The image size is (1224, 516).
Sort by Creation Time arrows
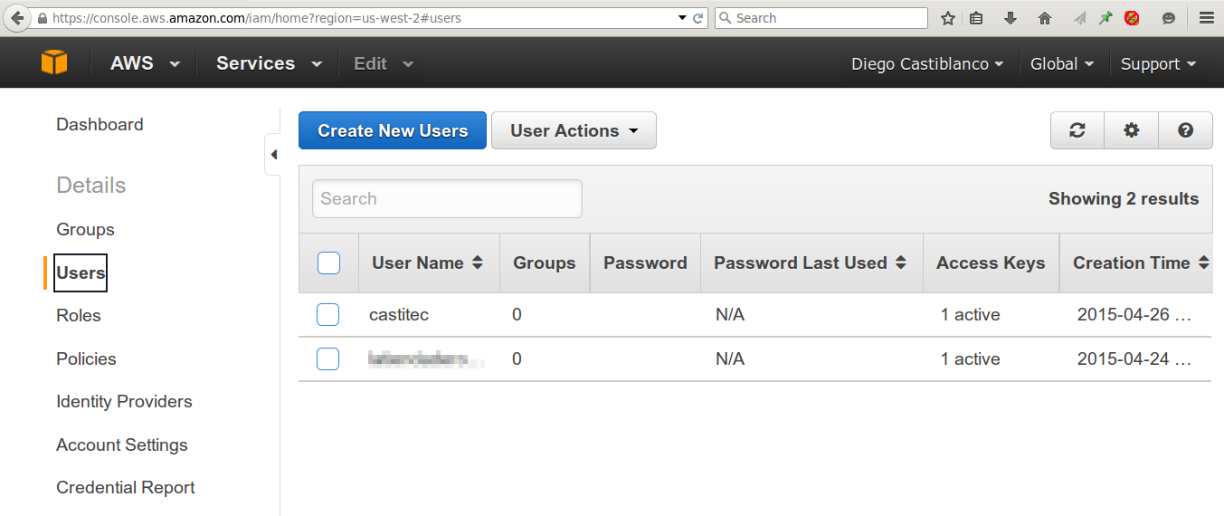pyautogui.click(x=1203, y=263)
